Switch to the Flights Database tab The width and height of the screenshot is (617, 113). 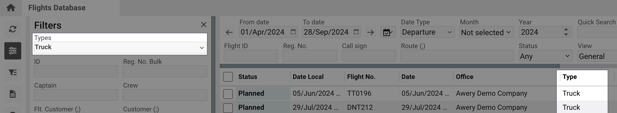coord(57,8)
